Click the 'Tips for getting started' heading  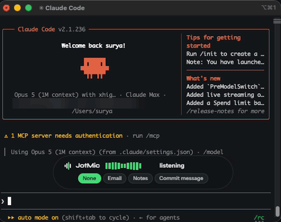point(214,41)
